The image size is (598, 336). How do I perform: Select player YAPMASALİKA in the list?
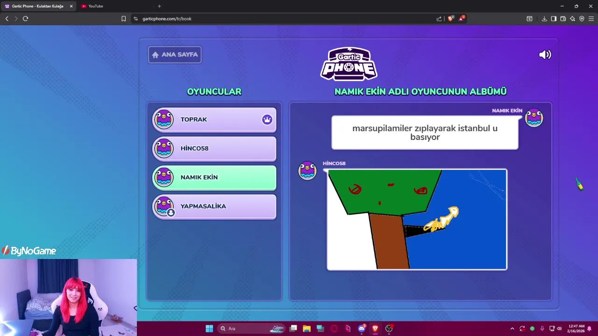pos(214,206)
